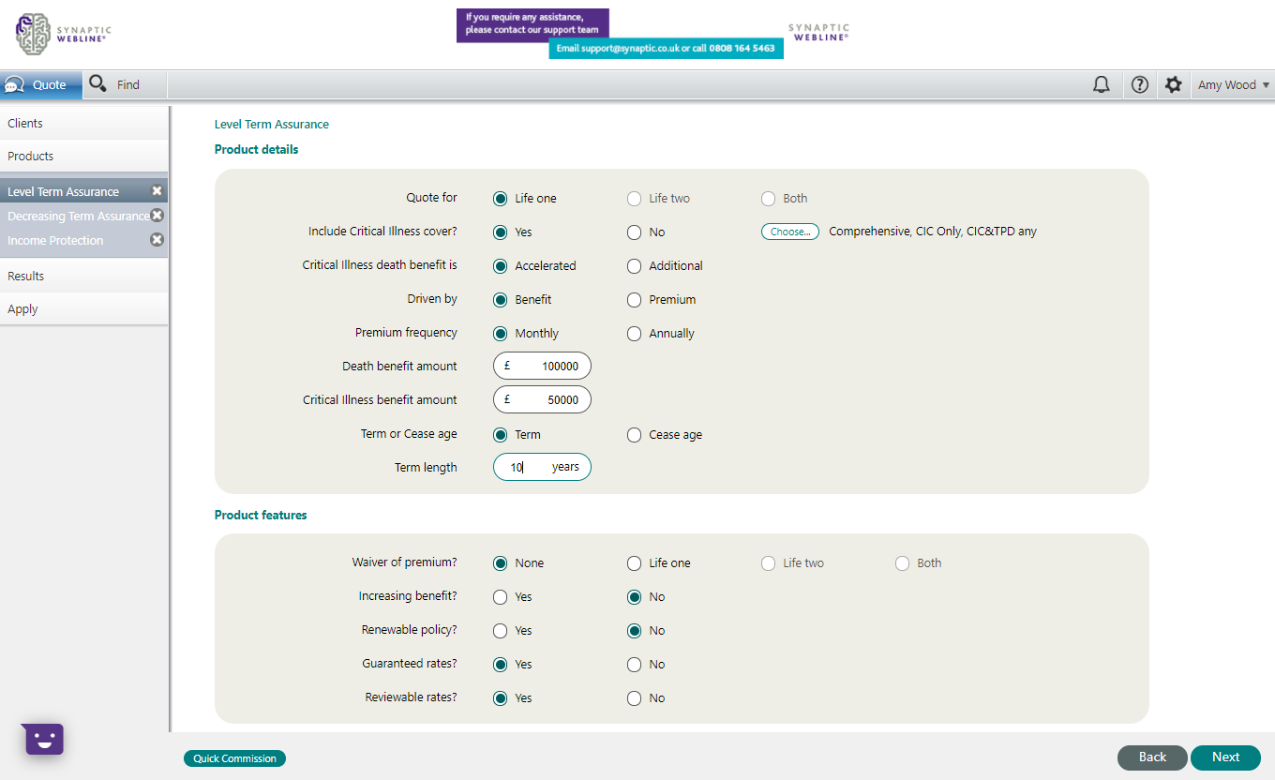Click the Level Term Assurance heading

[272, 124]
